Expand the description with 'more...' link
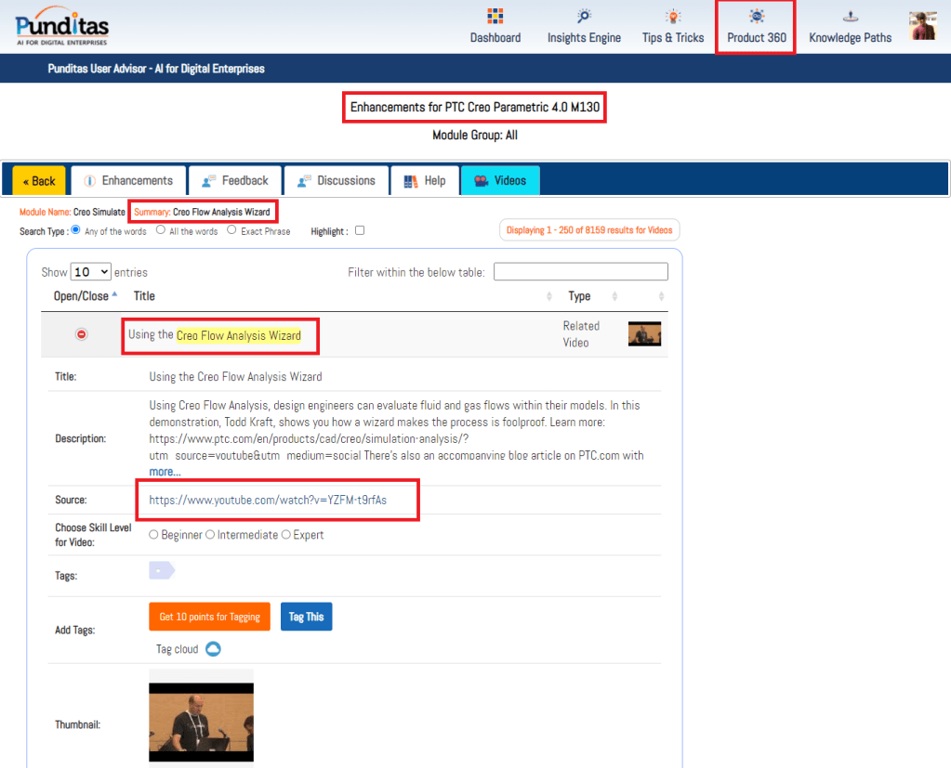This screenshot has width=951, height=768. pos(165,472)
